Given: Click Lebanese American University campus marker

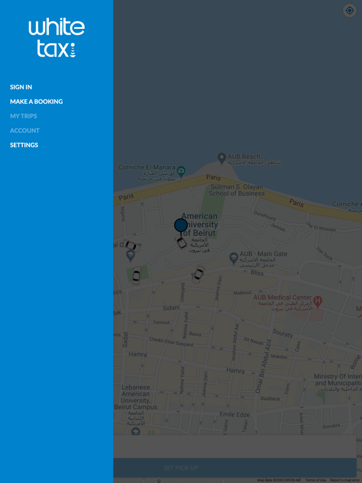Looking at the screenshot, I should coord(136,431).
